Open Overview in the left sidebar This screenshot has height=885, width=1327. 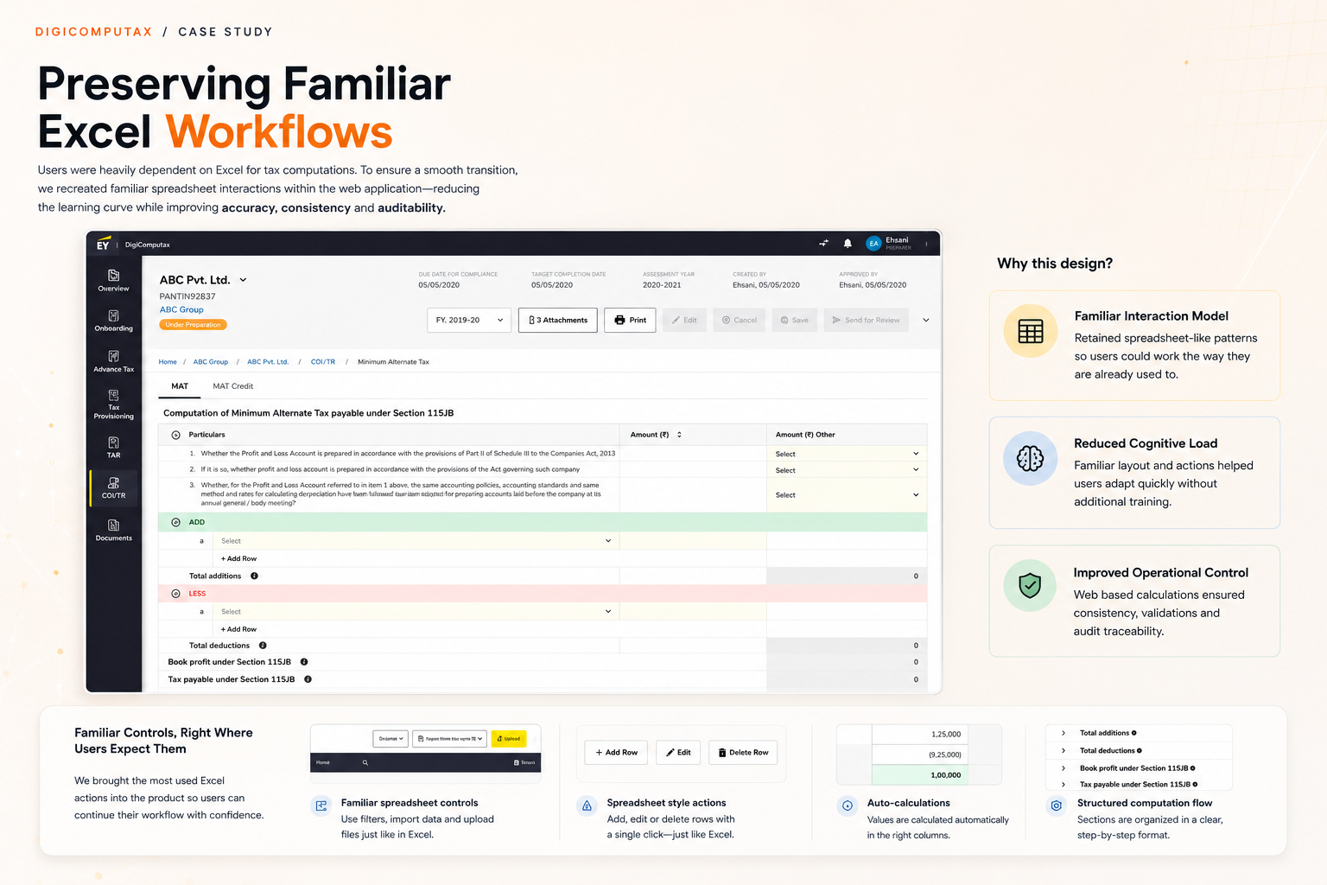pos(113,281)
